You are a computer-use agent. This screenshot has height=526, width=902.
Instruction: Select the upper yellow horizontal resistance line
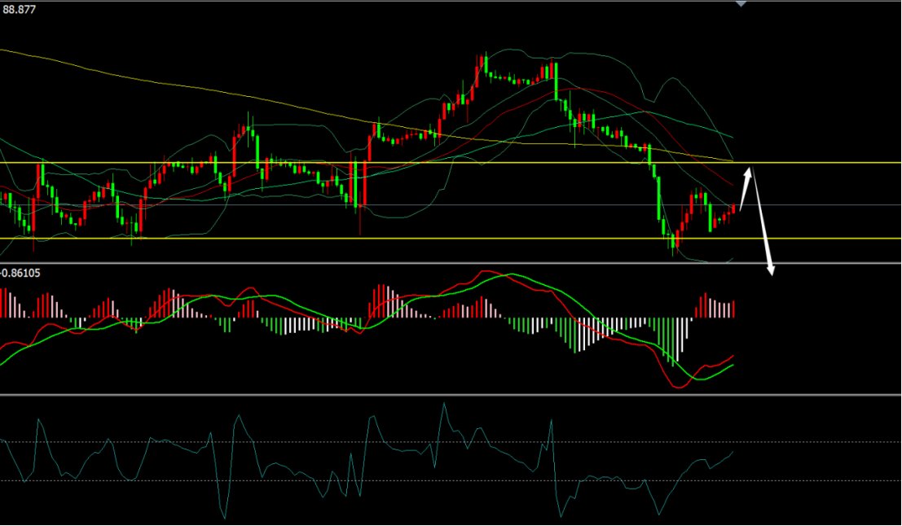point(451,163)
